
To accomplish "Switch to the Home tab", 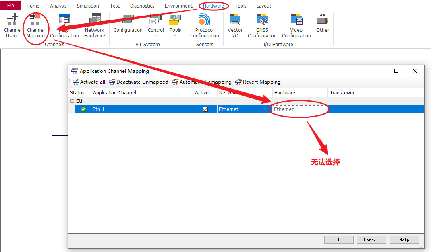I will click(x=33, y=6).
